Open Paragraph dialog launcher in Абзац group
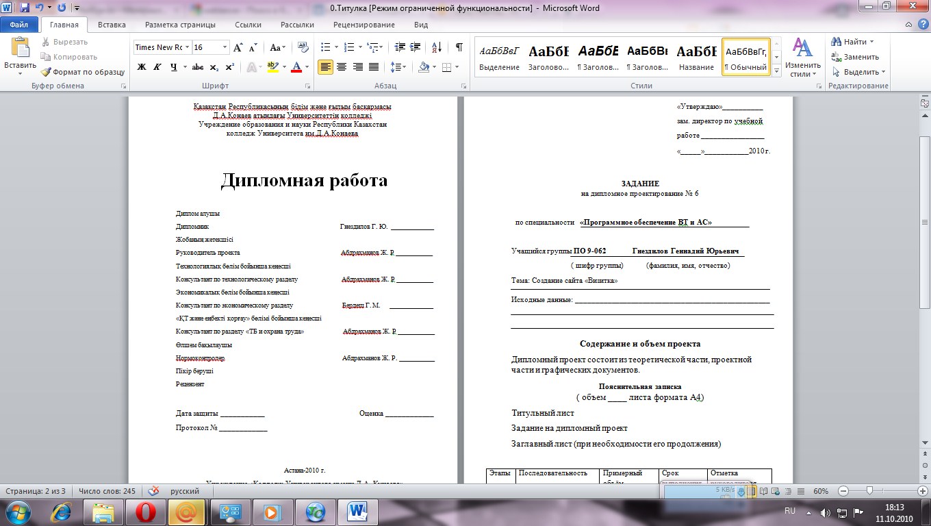The height and width of the screenshot is (526, 931). (x=464, y=86)
